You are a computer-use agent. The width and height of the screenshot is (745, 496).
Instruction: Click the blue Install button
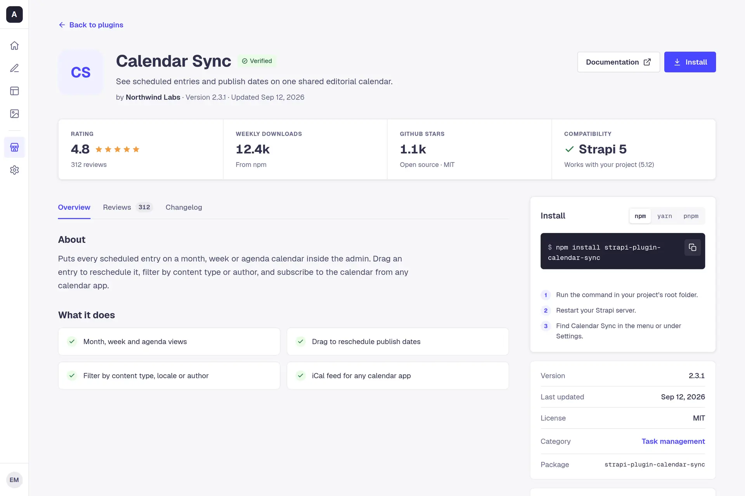point(690,62)
